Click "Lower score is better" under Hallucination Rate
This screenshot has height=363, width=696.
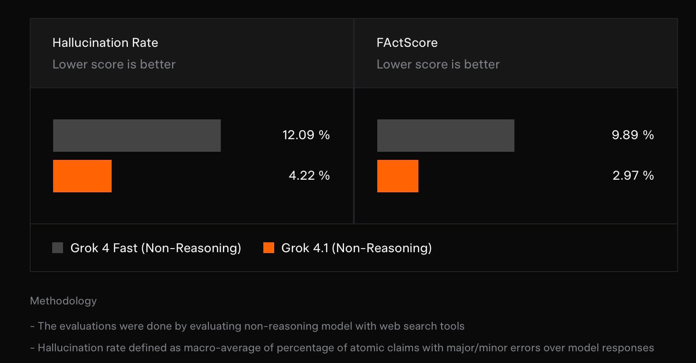pyautogui.click(x=114, y=64)
